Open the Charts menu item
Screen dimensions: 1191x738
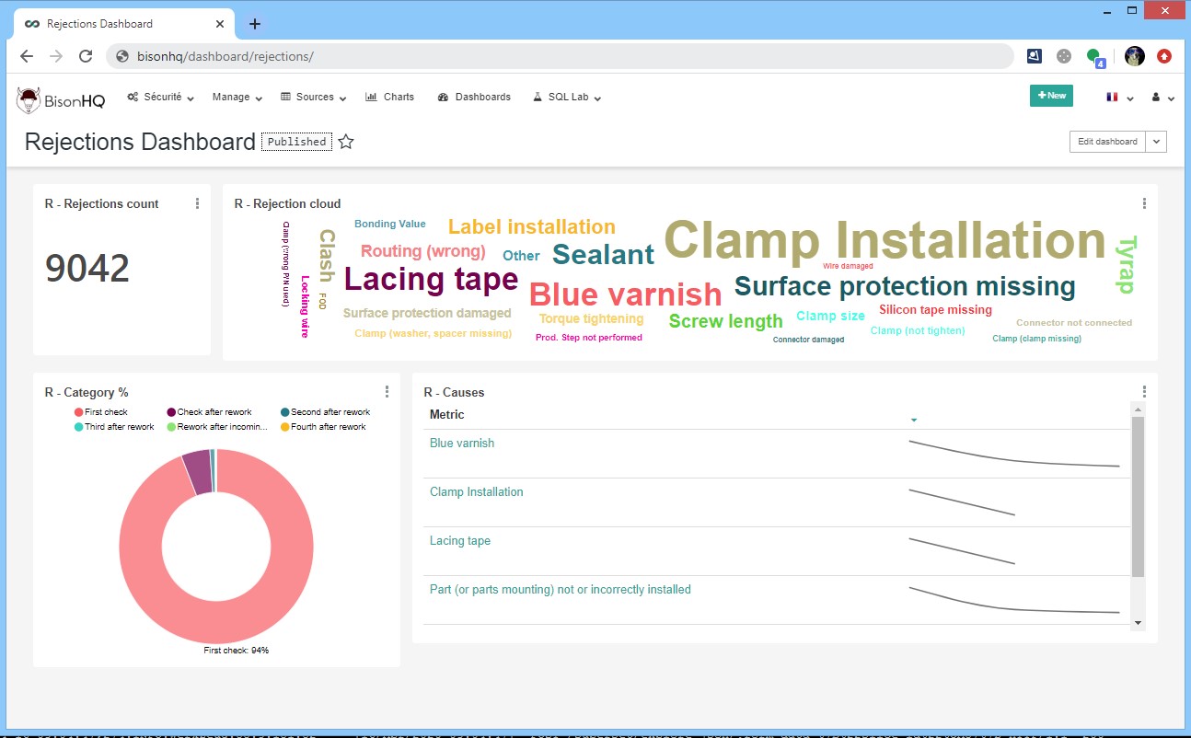click(390, 97)
